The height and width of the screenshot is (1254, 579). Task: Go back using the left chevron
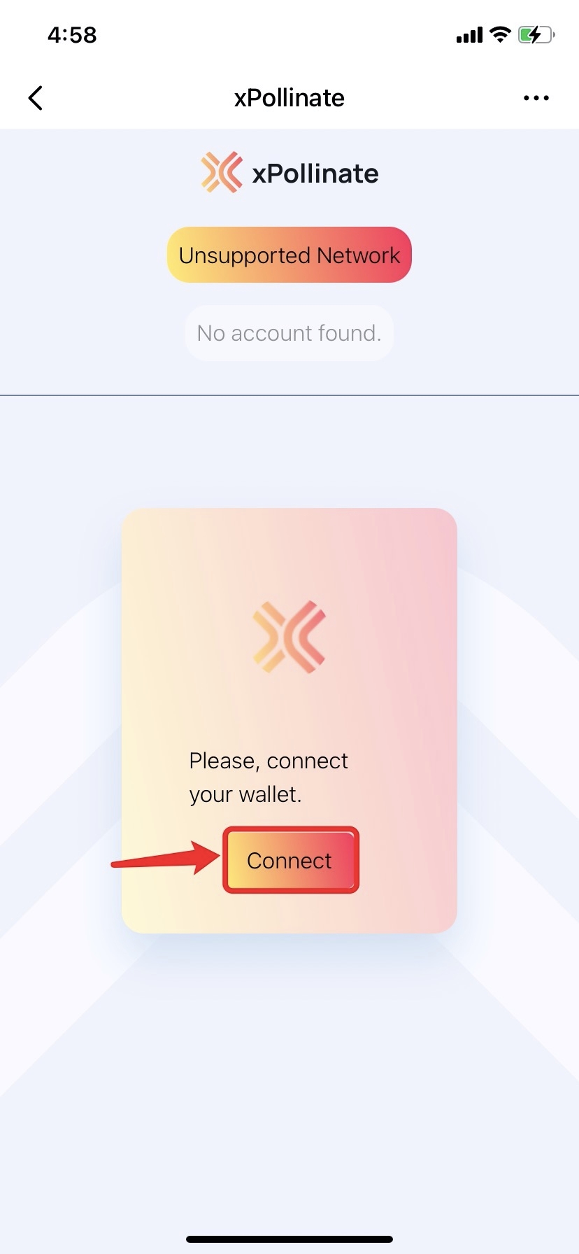36,98
